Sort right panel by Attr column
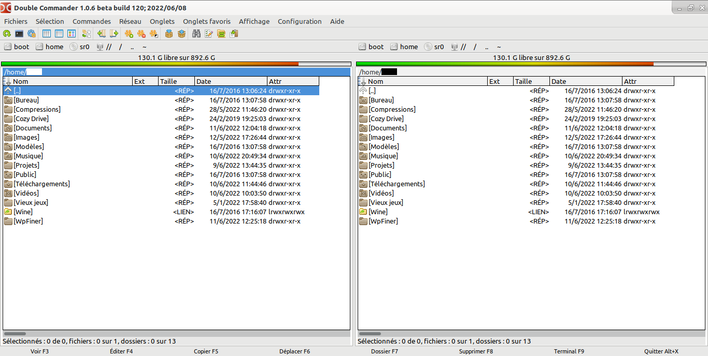This screenshot has width=708, height=356. [x=648, y=81]
